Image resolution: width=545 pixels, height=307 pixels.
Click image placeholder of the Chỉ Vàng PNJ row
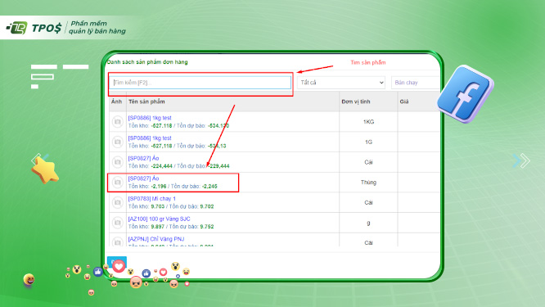[x=118, y=242]
